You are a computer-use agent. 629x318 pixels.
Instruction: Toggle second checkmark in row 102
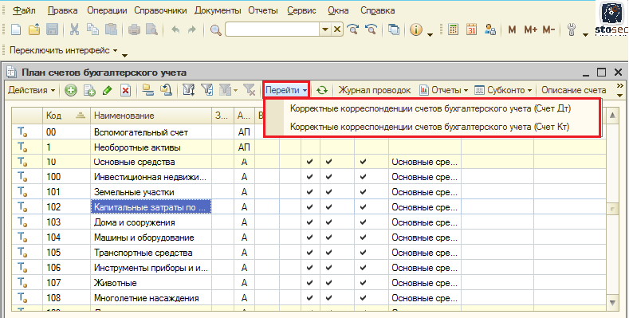[x=329, y=207]
